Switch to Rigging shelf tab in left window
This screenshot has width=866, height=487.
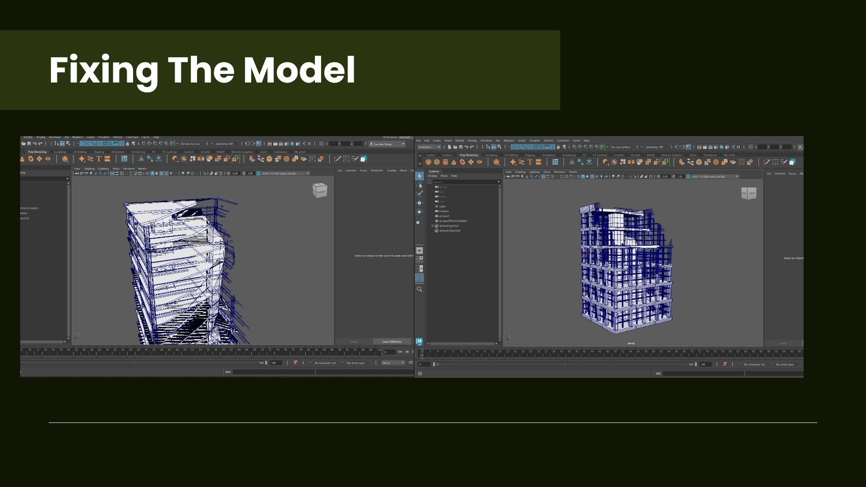tap(99, 152)
